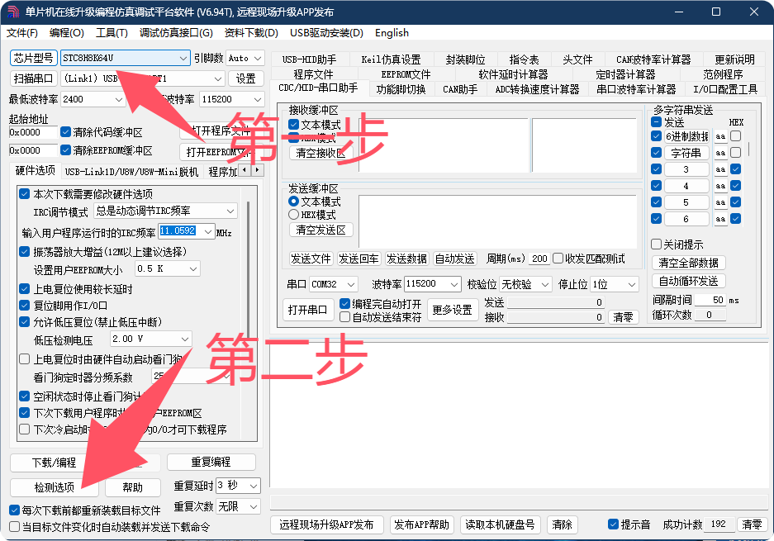Click the app logo icon in title bar
Image resolution: width=774 pixels, height=541 pixels.
[x=13, y=12]
